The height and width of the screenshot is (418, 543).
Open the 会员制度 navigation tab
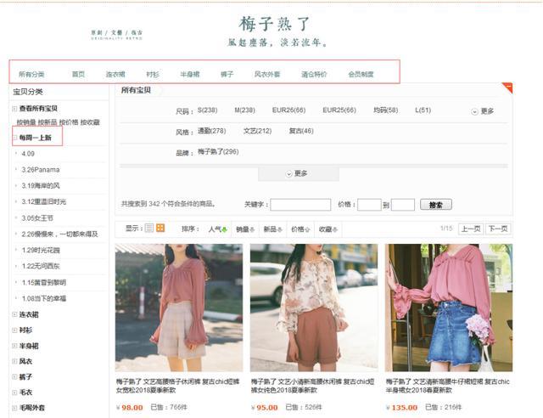click(x=361, y=75)
